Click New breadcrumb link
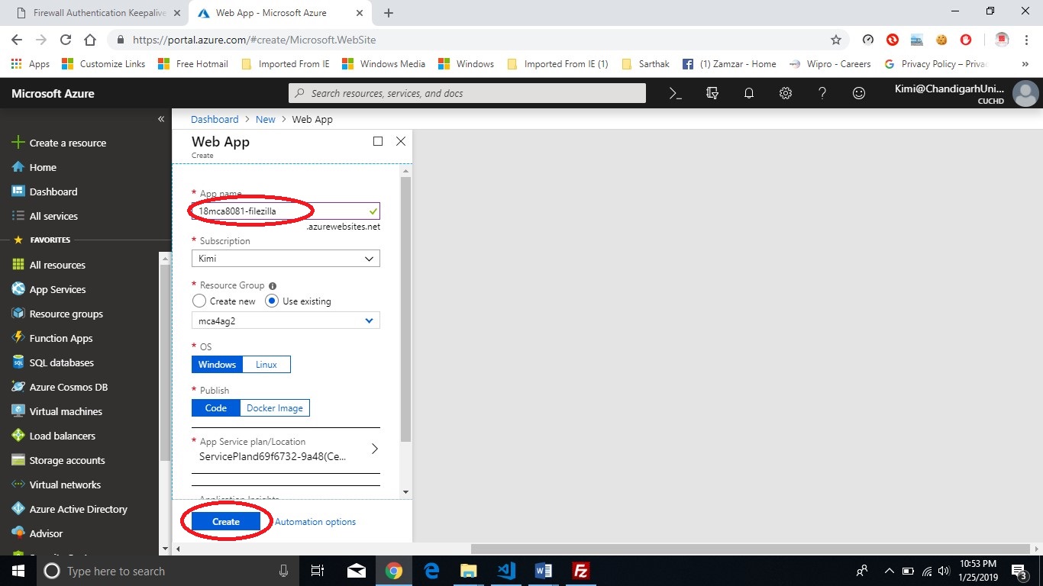Screen dimensions: 1043x586 click(x=266, y=119)
